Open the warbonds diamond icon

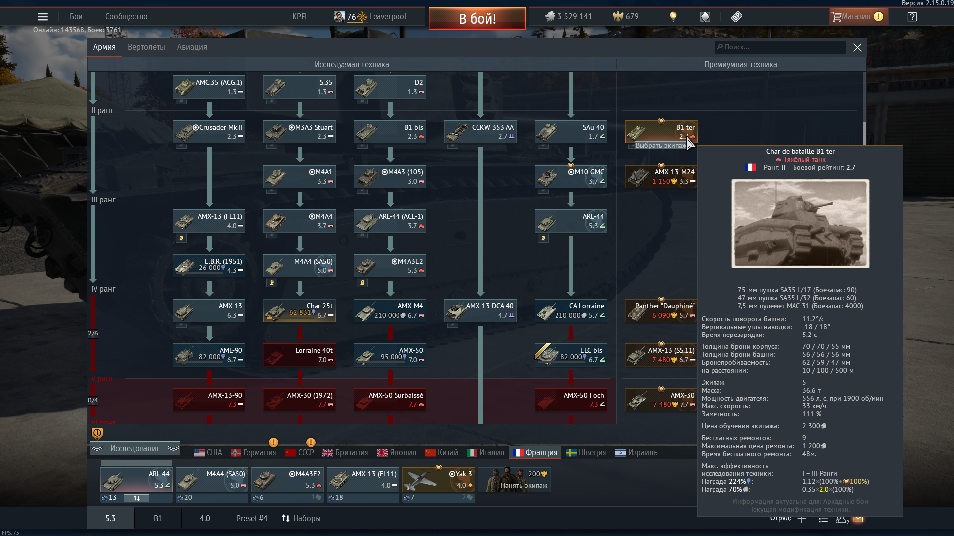point(705,17)
